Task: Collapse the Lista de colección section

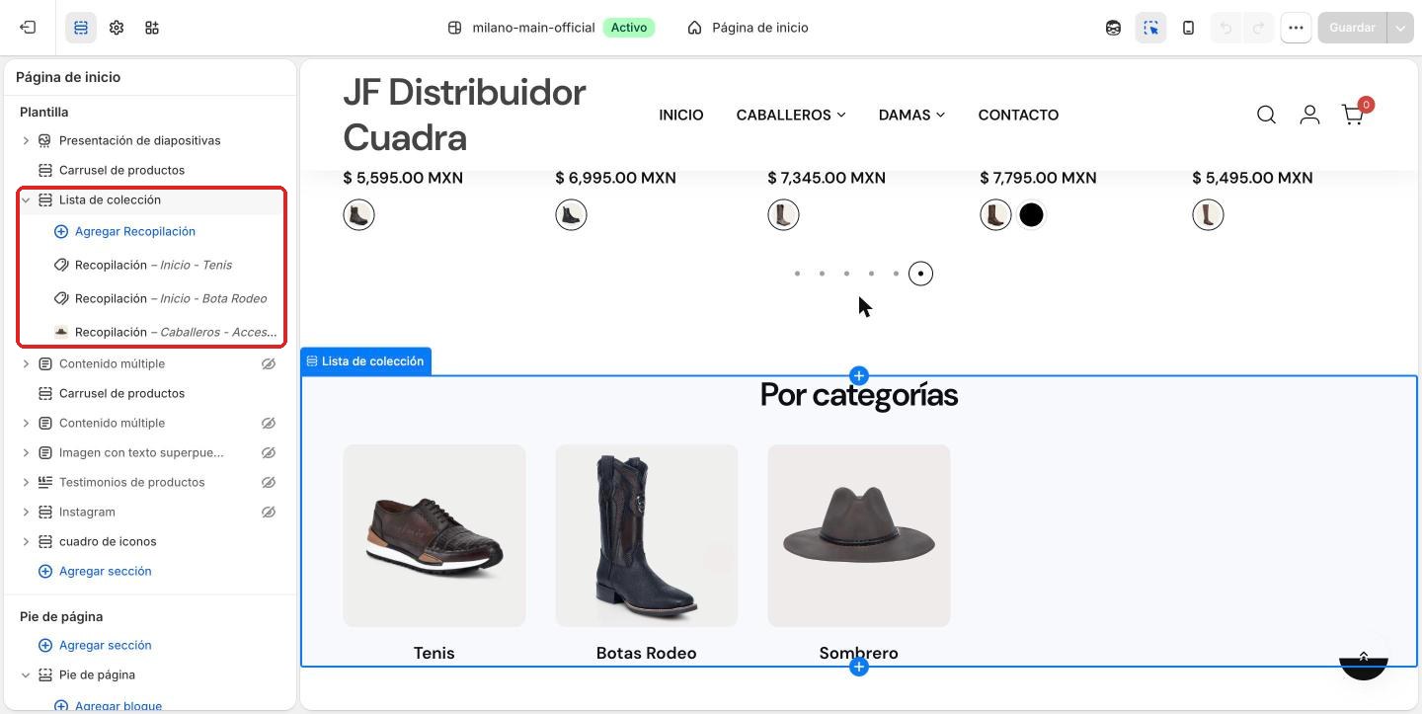Action: coord(26,199)
